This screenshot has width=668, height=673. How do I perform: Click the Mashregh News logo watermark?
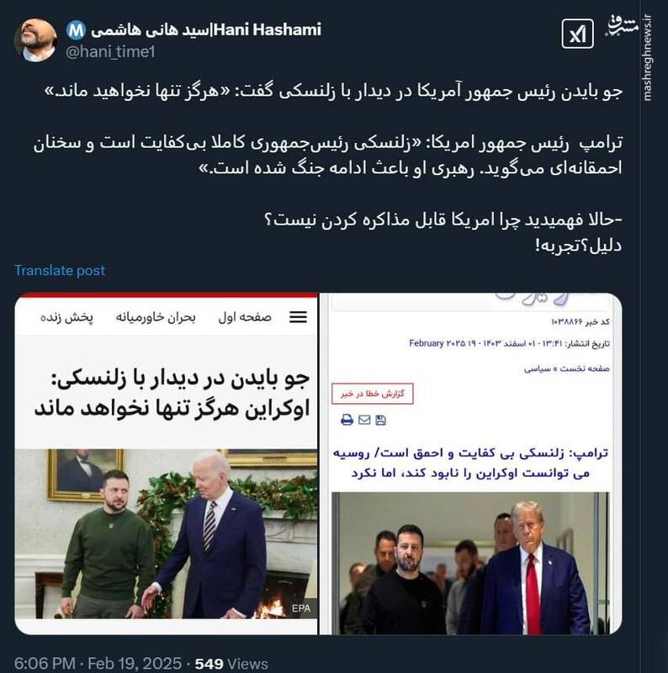coord(623,26)
